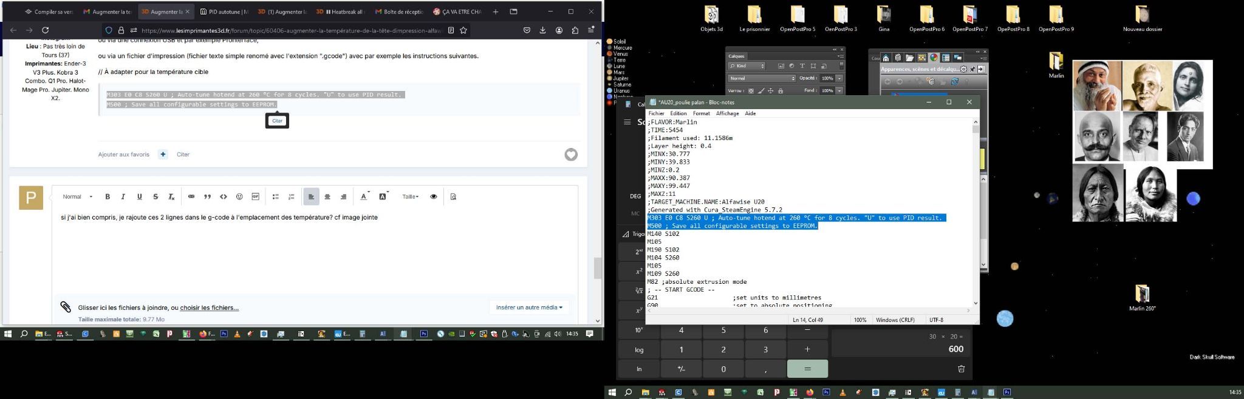Insert a quote block in editor
The width and height of the screenshot is (1244, 399).
click(x=207, y=196)
